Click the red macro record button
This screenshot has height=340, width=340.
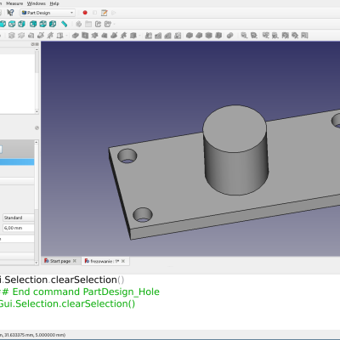click(x=85, y=13)
